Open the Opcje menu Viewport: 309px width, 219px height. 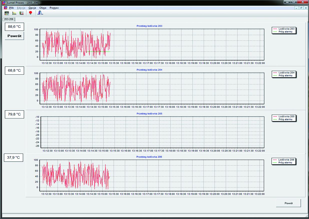[32, 8]
